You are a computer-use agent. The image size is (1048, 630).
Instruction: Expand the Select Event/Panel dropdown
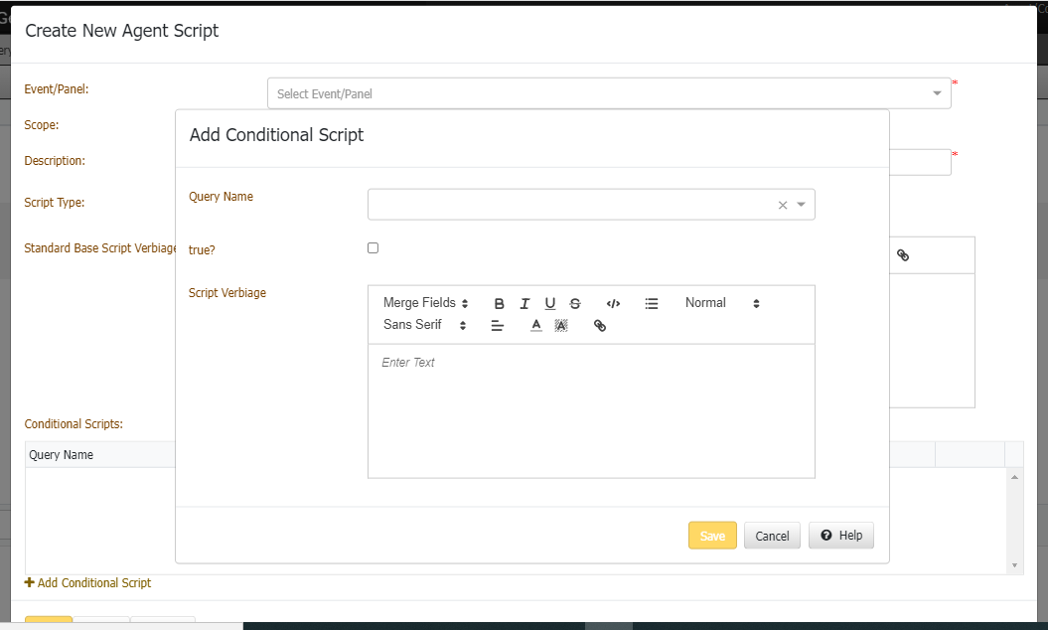click(608, 93)
